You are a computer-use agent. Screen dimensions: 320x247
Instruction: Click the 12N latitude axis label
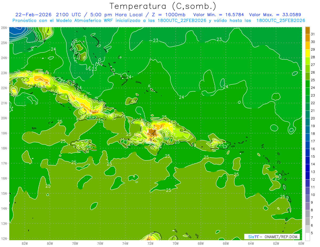4,238
